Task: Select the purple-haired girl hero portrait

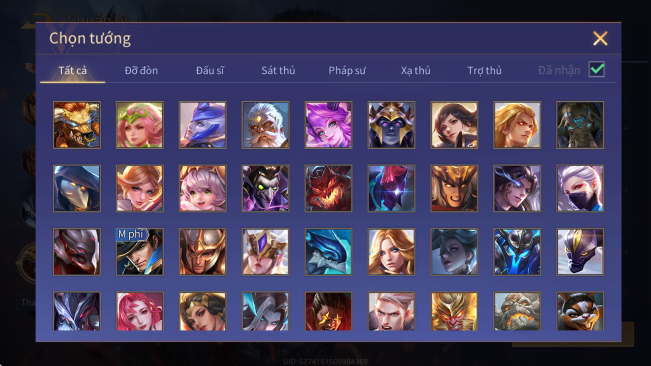Action: [x=328, y=125]
